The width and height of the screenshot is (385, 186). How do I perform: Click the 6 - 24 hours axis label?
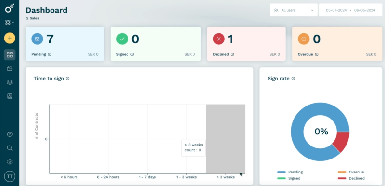coord(108,177)
